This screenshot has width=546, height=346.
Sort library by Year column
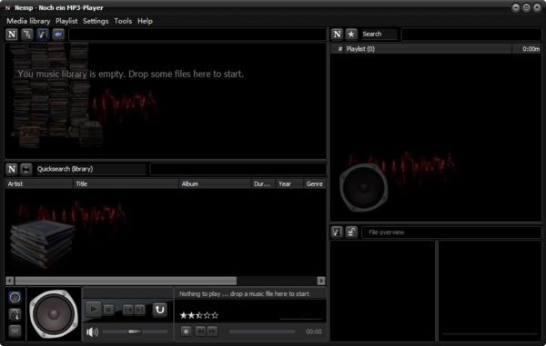tap(289, 183)
